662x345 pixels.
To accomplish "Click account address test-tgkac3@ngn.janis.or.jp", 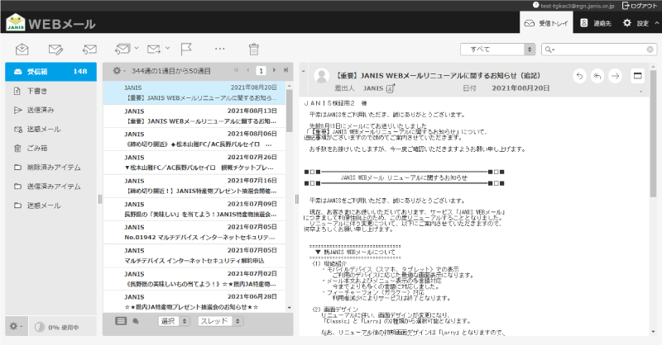I will 577,6.
